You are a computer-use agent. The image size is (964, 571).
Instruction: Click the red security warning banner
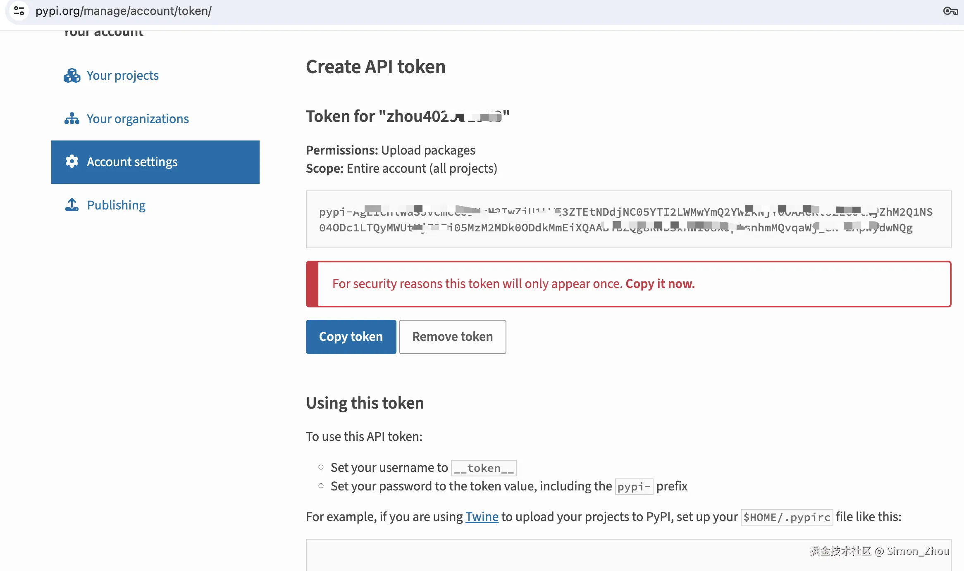click(x=628, y=284)
